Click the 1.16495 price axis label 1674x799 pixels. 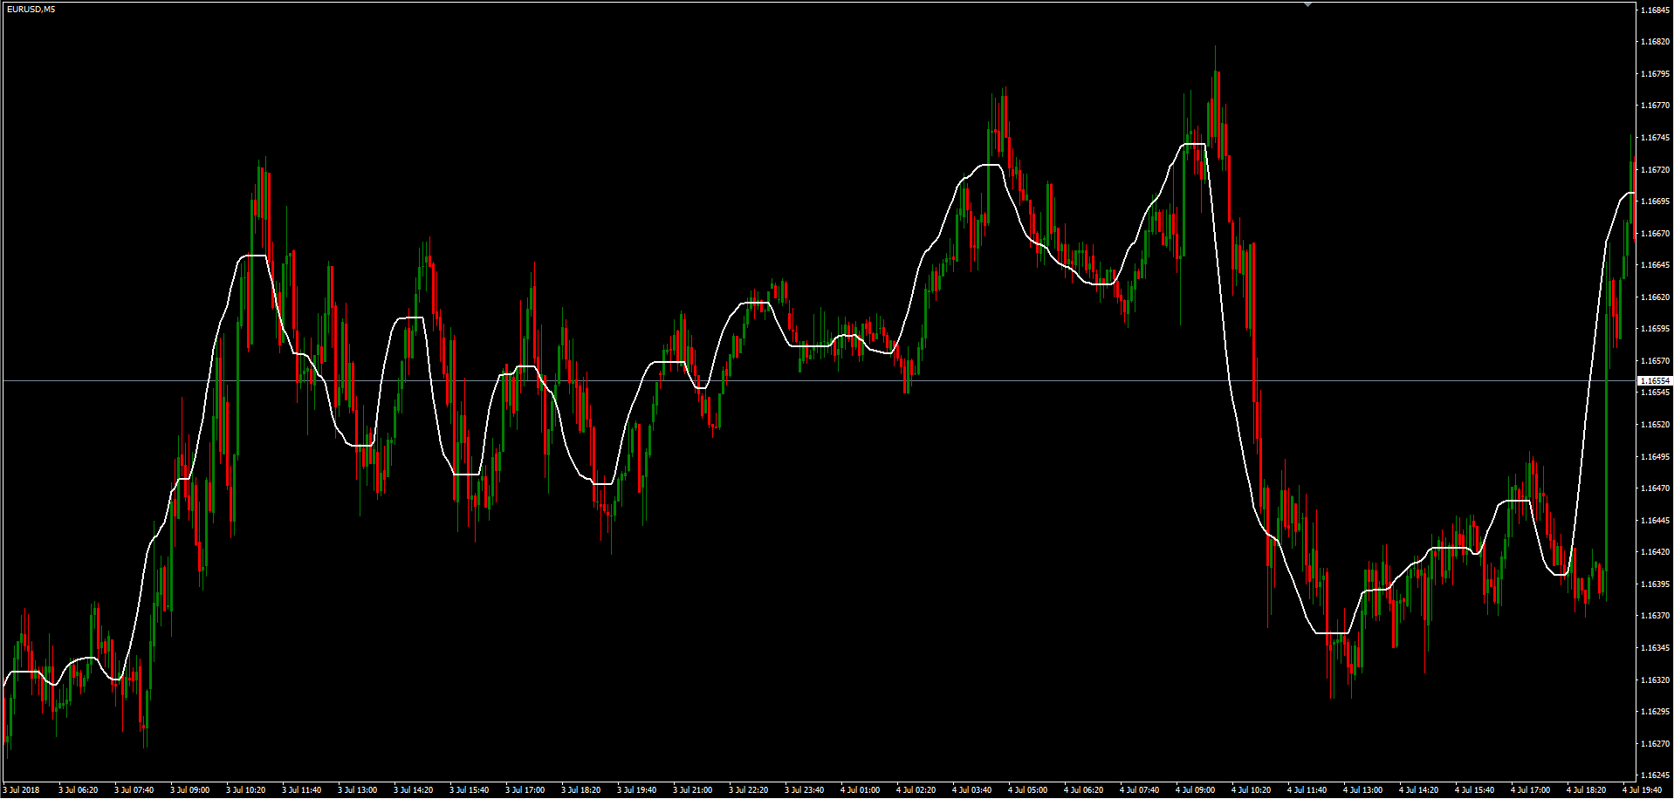1655,457
